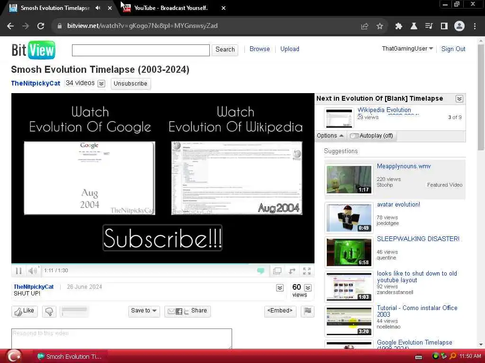Click the Unsubscribe button
This screenshot has height=363, width=485.
coord(131,84)
